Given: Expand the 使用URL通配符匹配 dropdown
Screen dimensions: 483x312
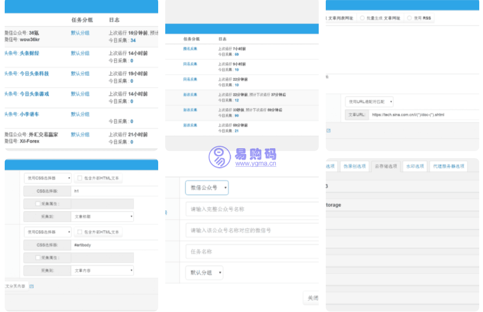Looking at the screenshot, I should 369,102.
